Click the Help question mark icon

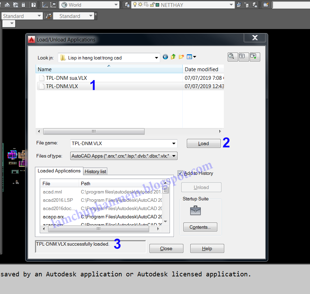pyautogui.click(x=34, y=5)
